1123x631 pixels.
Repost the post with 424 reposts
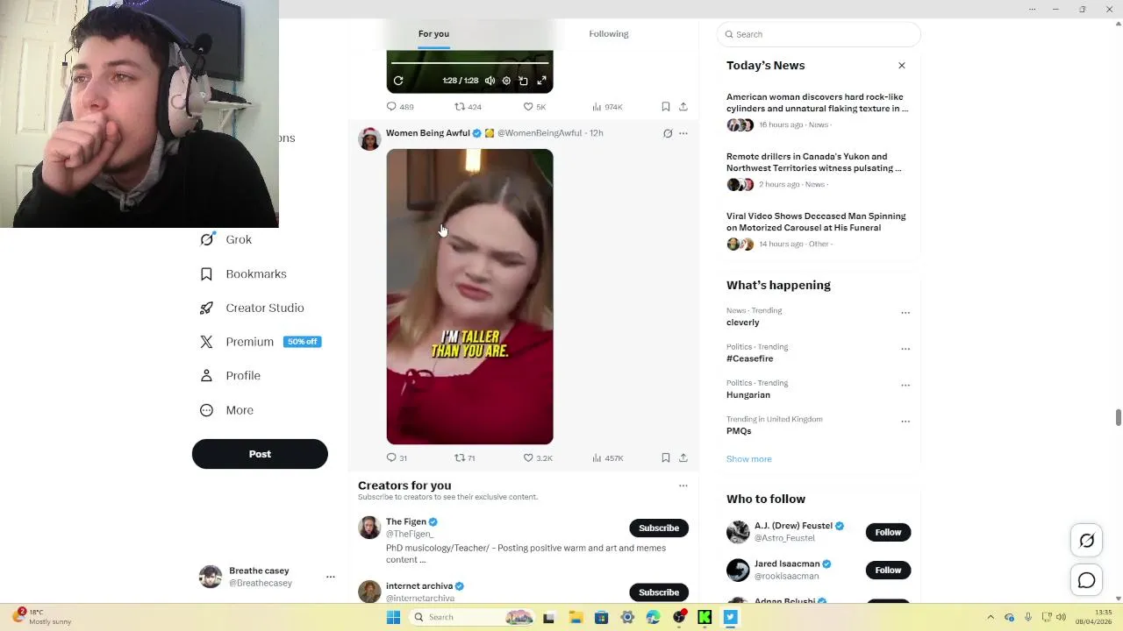point(468,107)
